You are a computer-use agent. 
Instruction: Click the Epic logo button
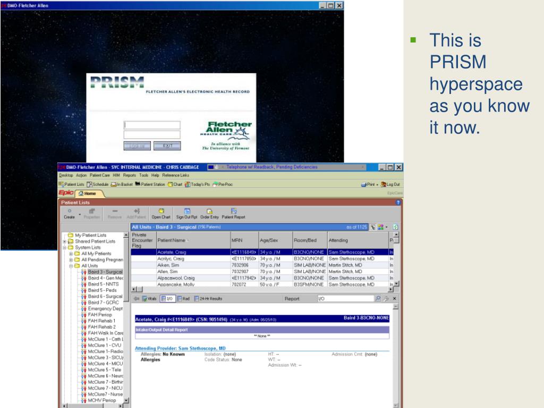click(x=66, y=193)
